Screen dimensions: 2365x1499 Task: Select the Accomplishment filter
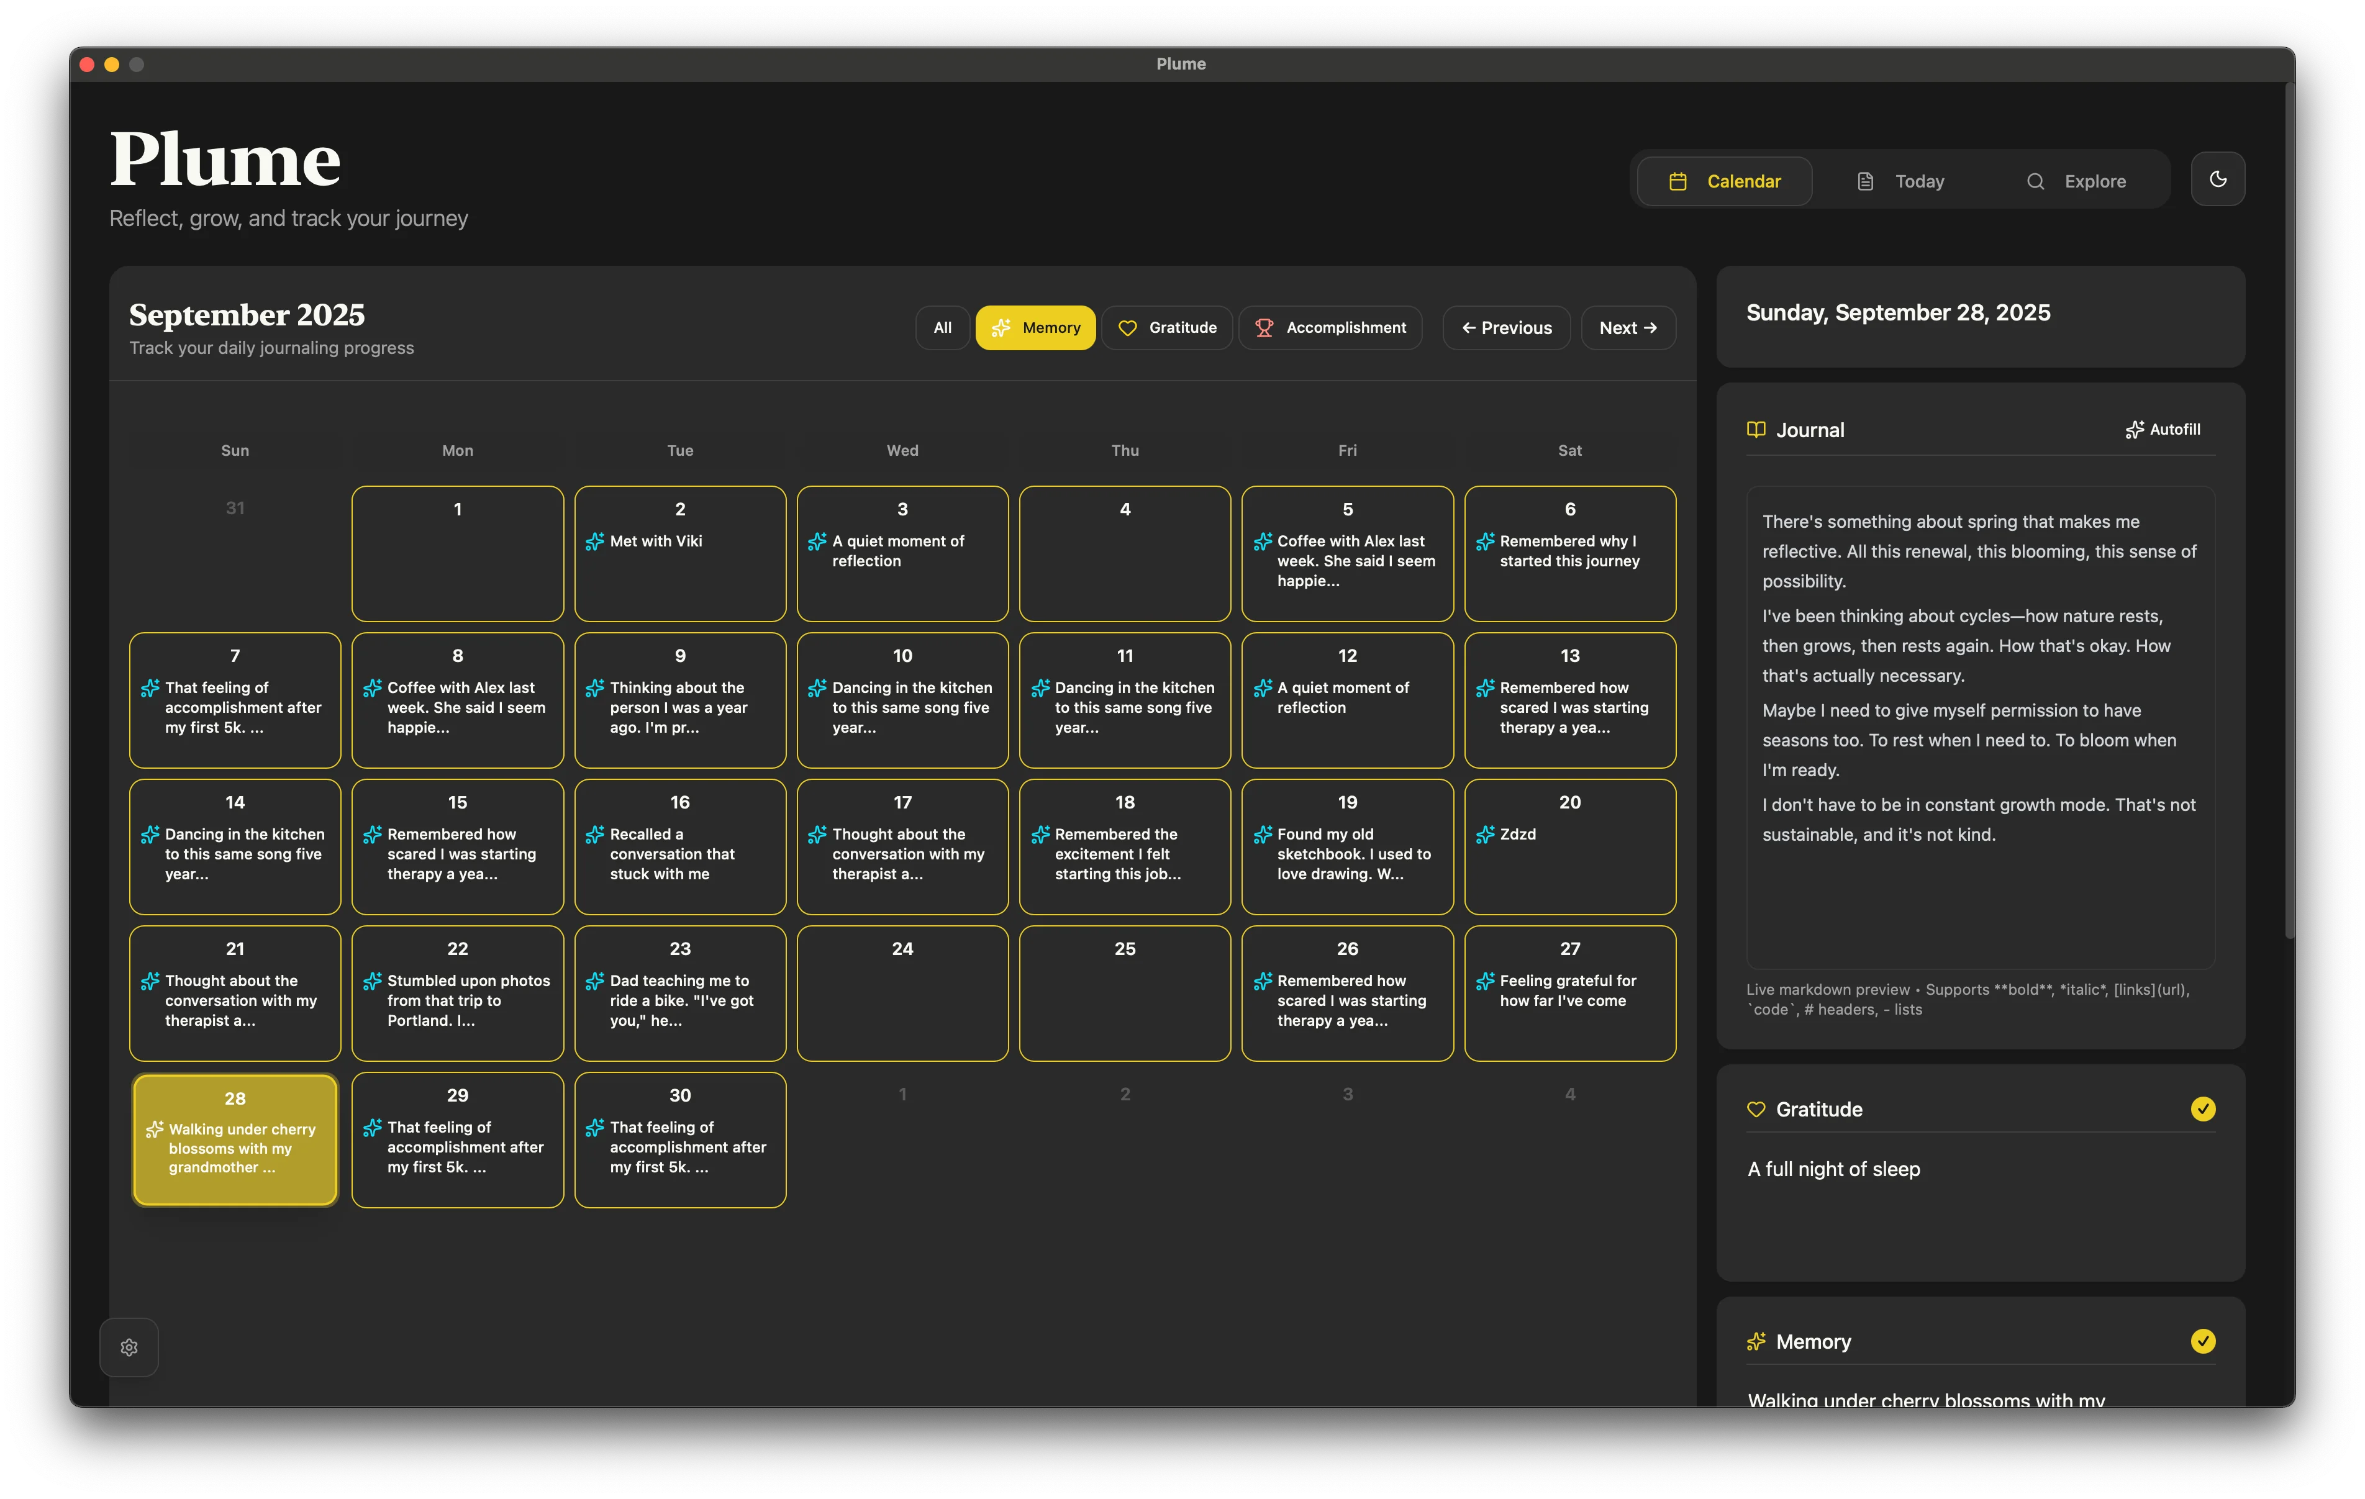tap(1330, 328)
